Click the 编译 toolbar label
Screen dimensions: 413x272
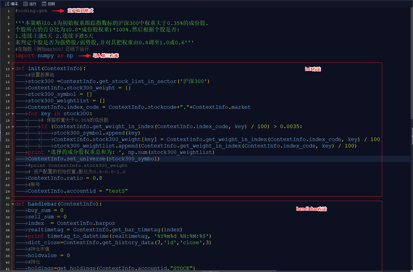pyautogui.click(x=14, y=4)
